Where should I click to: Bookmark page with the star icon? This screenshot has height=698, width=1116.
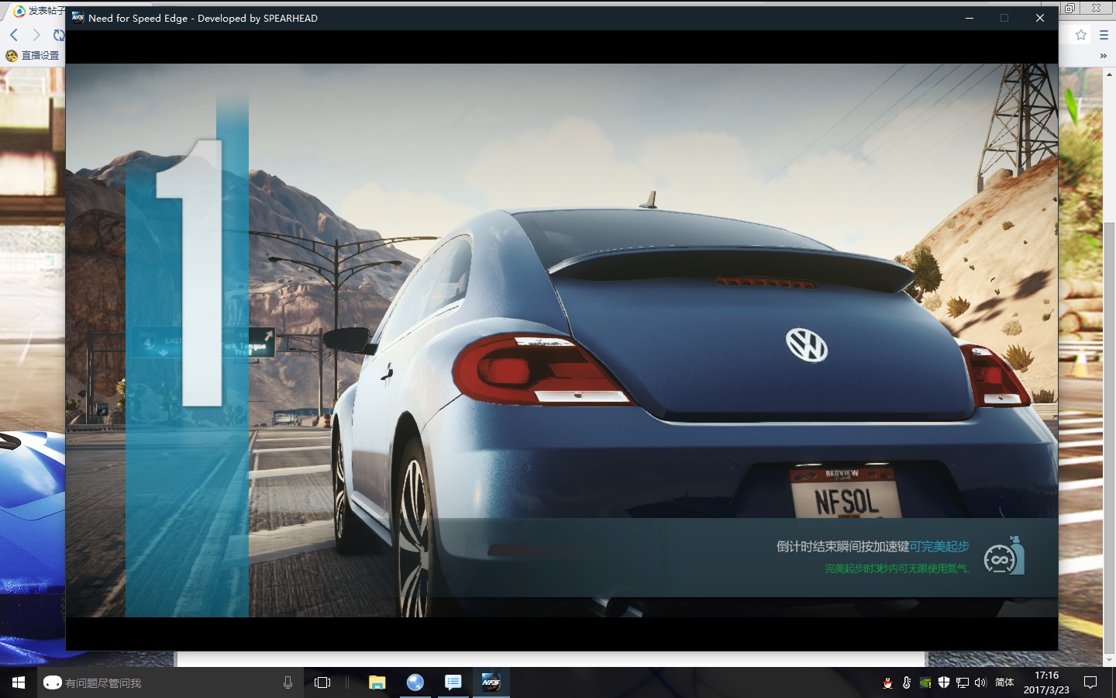1081,35
